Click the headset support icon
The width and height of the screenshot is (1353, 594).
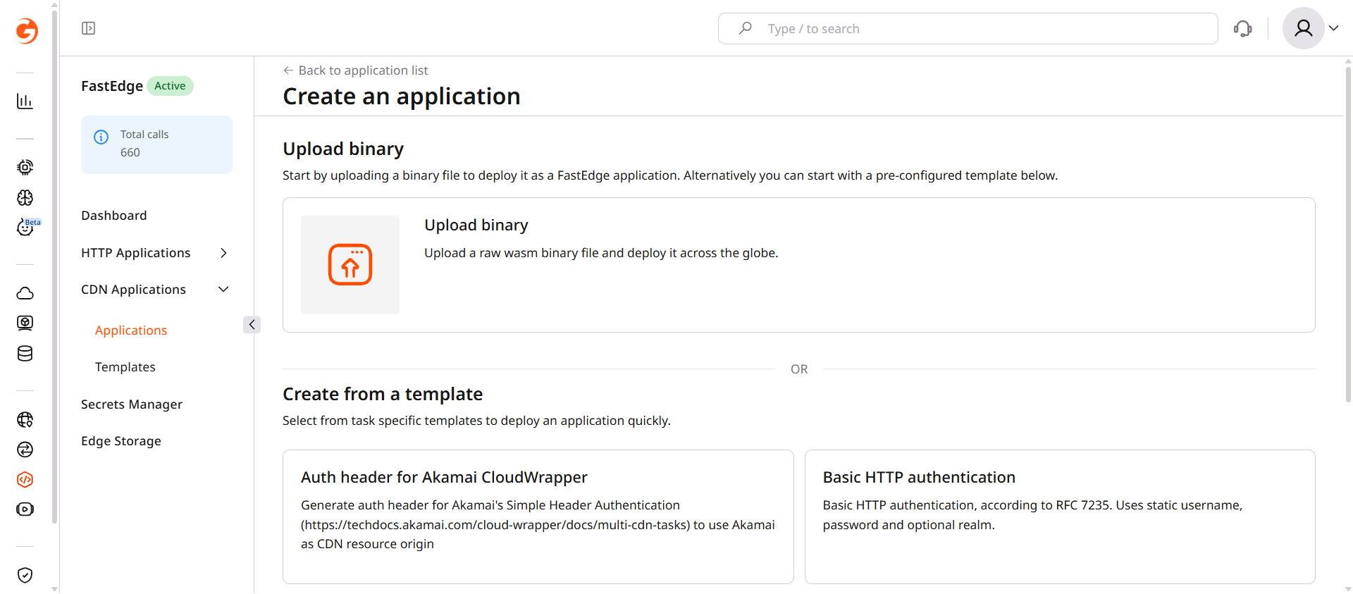point(1243,28)
